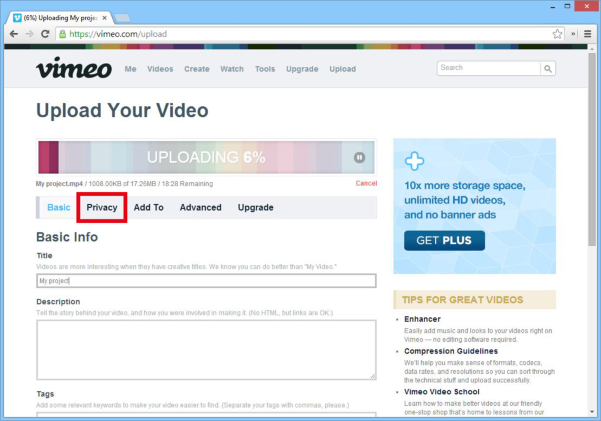The image size is (601, 421).
Task: Switch to the Privacy tab
Action: 102,207
